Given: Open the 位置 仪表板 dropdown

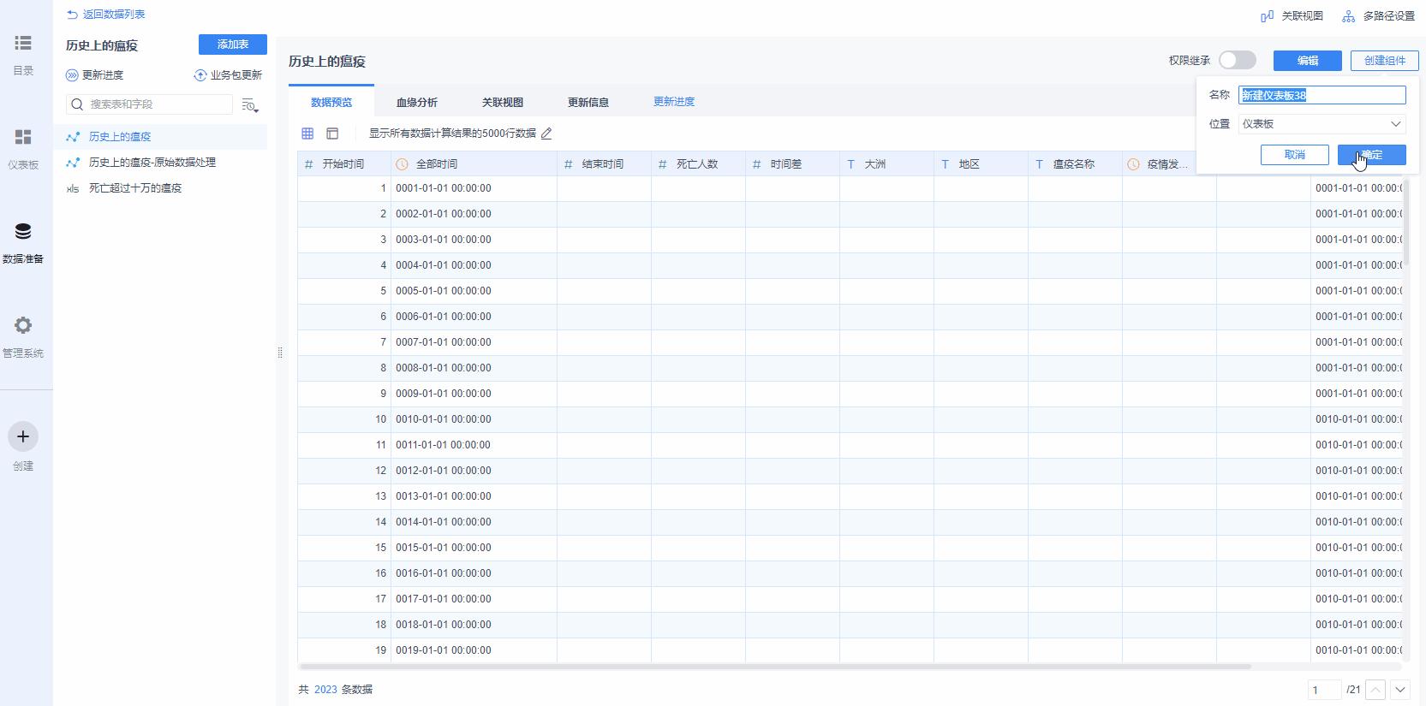Looking at the screenshot, I should point(1322,124).
